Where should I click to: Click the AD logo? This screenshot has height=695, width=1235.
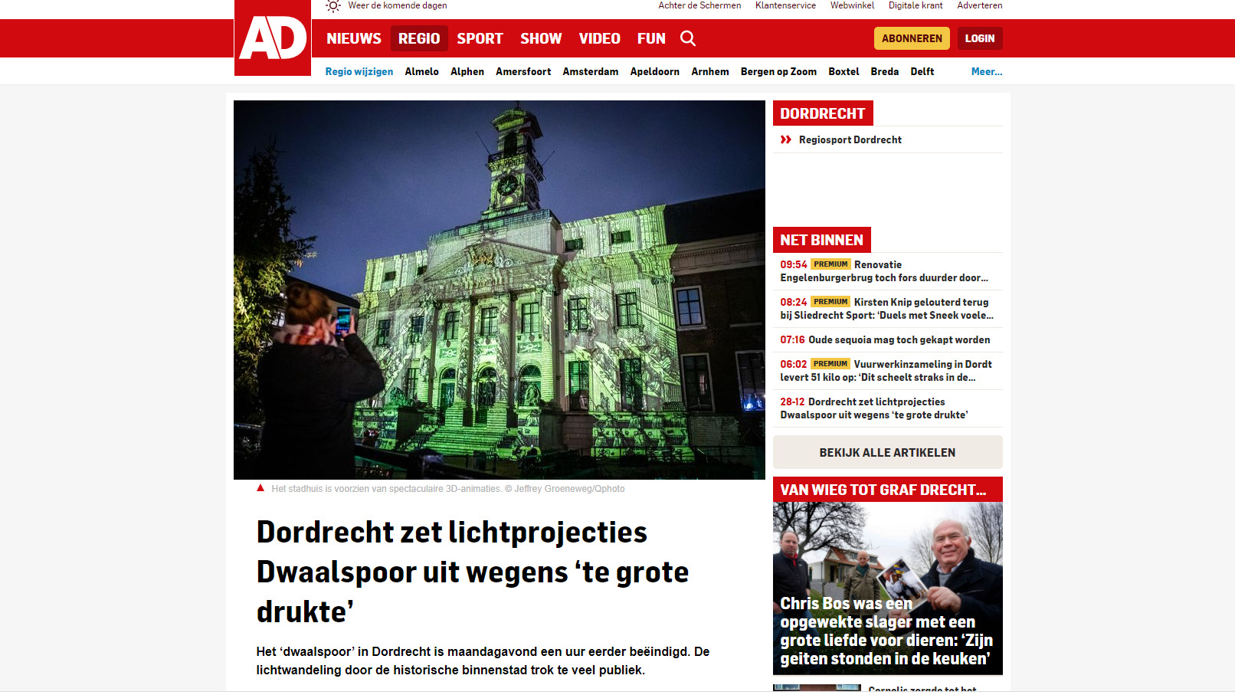pos(273,38)
